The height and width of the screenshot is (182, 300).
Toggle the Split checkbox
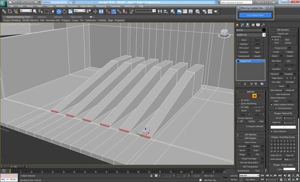coord(284,61)
